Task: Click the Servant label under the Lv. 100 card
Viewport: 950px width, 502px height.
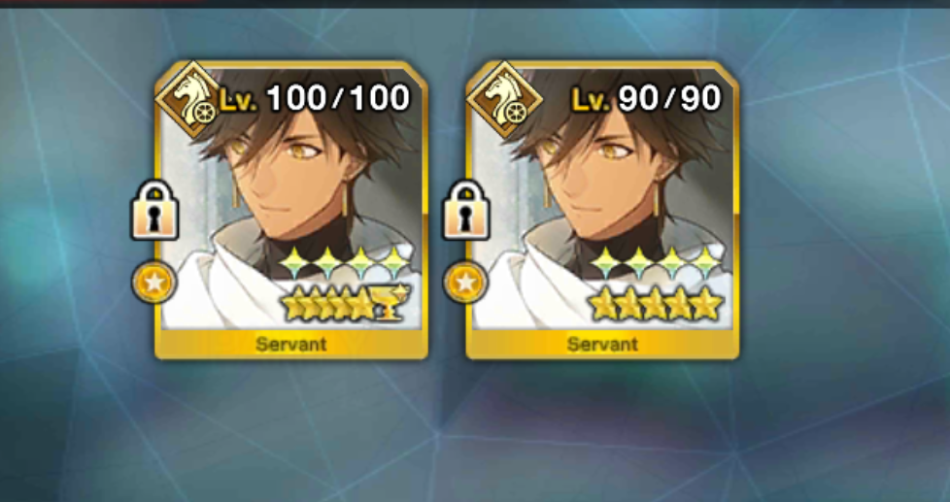Action: [290, 345]
